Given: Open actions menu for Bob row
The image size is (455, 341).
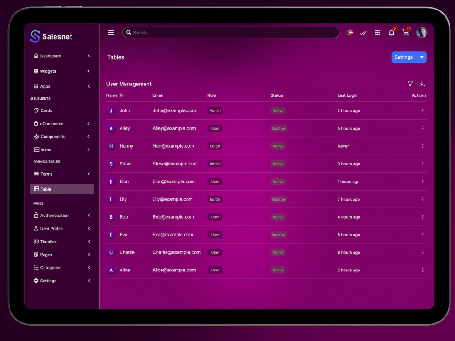Looking at the screenshot, I should click(423, 216).
